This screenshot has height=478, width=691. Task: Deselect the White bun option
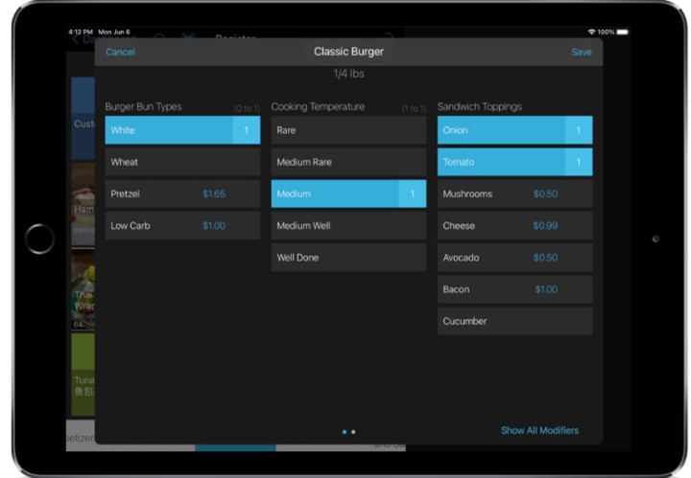(182, 130)
